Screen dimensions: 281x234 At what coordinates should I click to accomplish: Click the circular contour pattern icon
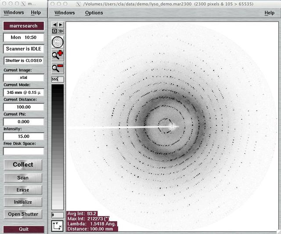point(58,43)
